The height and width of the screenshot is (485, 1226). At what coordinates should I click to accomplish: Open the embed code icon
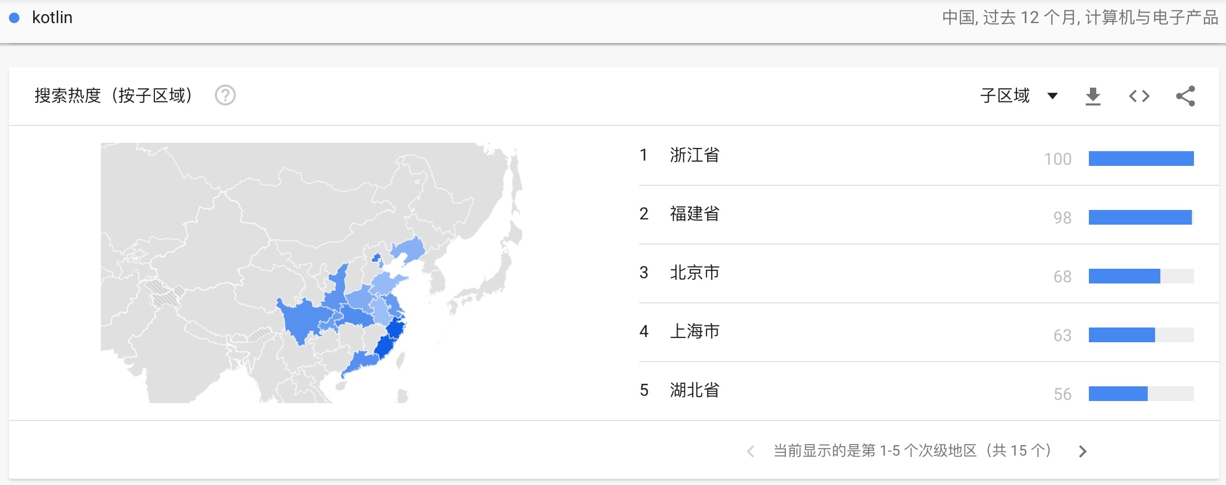[x=1139, y=96]
